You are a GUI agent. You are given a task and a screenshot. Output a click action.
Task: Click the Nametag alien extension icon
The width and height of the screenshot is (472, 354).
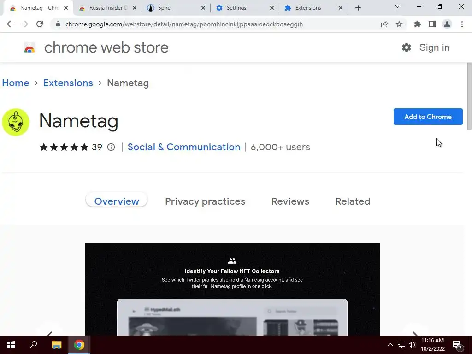(x=16, y=122)
